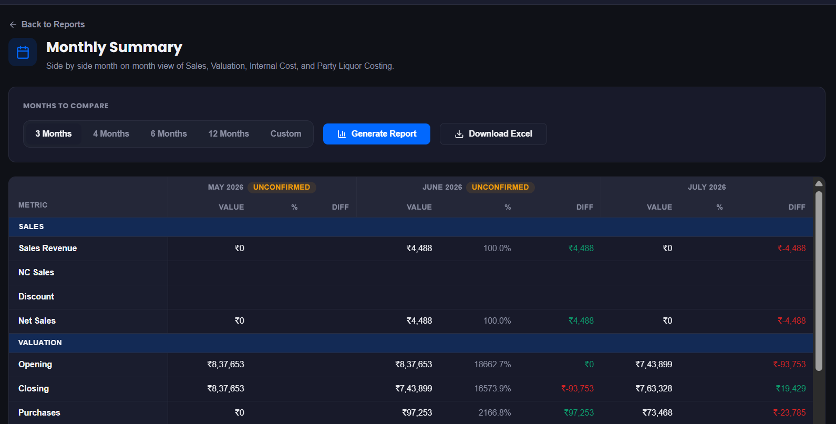Go back via Back to Reports link
The image size is (836, 424).
[x=47, y=25]
